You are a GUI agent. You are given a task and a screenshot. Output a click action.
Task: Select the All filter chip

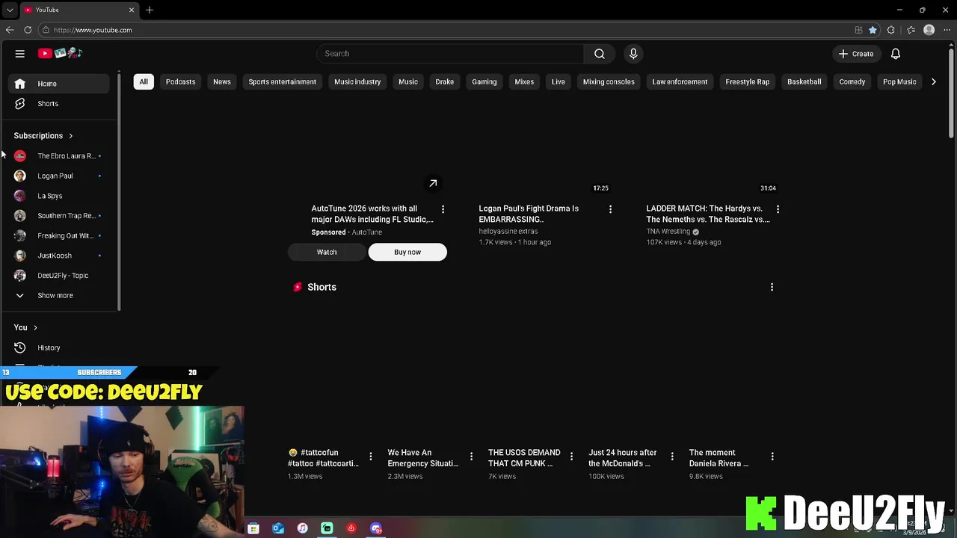coord(144,81)
